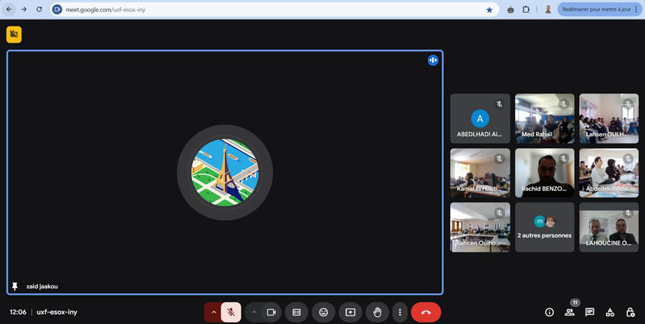Bookmark this page with the star icon

tap(489, 10)
